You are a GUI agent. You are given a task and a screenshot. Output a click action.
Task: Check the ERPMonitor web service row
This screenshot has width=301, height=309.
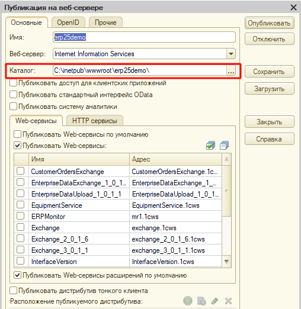pyautogui.click(x=21, y=216)
